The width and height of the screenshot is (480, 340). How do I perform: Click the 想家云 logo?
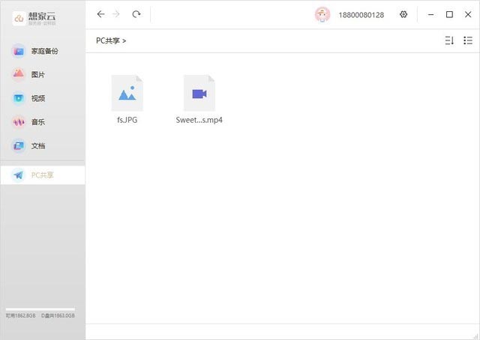coord(36,17)
